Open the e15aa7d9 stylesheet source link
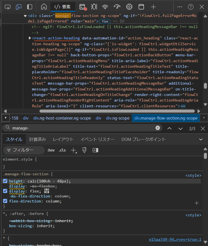Image resolution: width=208 pixels, height=246 pixels. (175, 239)
